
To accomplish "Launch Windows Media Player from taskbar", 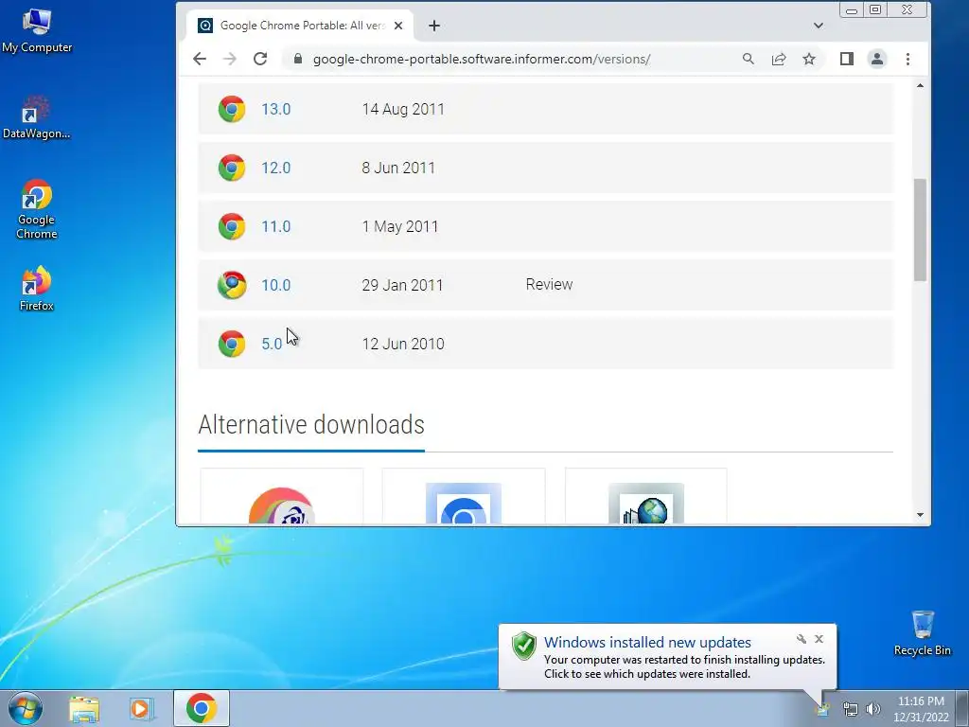I will pos(140,708).
